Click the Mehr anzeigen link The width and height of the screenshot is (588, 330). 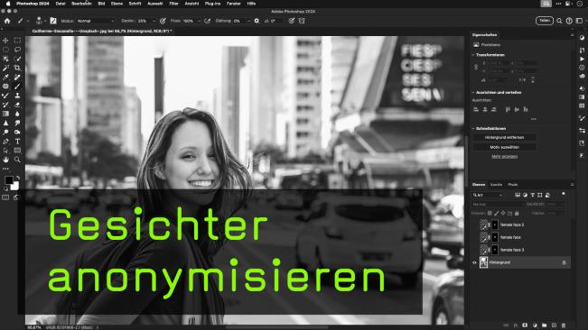504,156
